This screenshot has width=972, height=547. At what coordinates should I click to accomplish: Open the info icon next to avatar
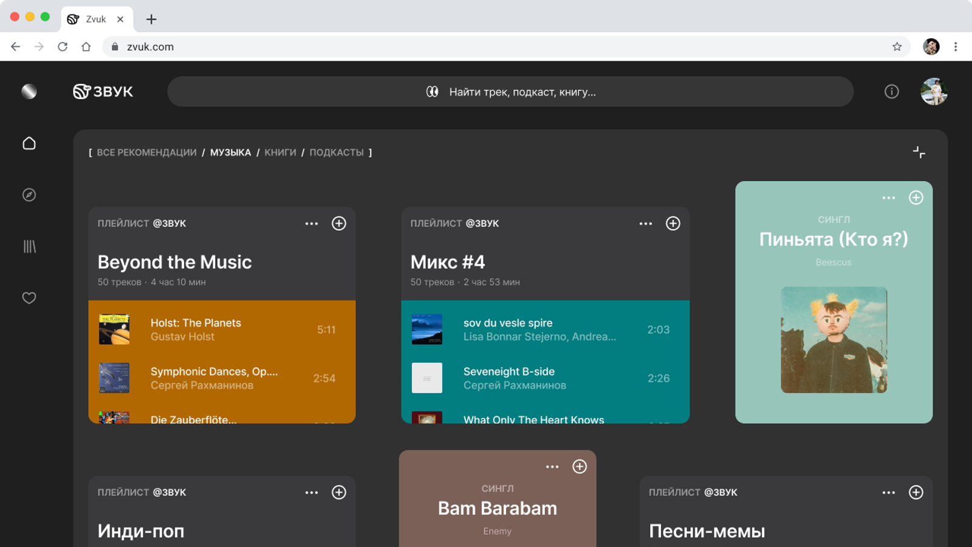(x=892, y=92)
